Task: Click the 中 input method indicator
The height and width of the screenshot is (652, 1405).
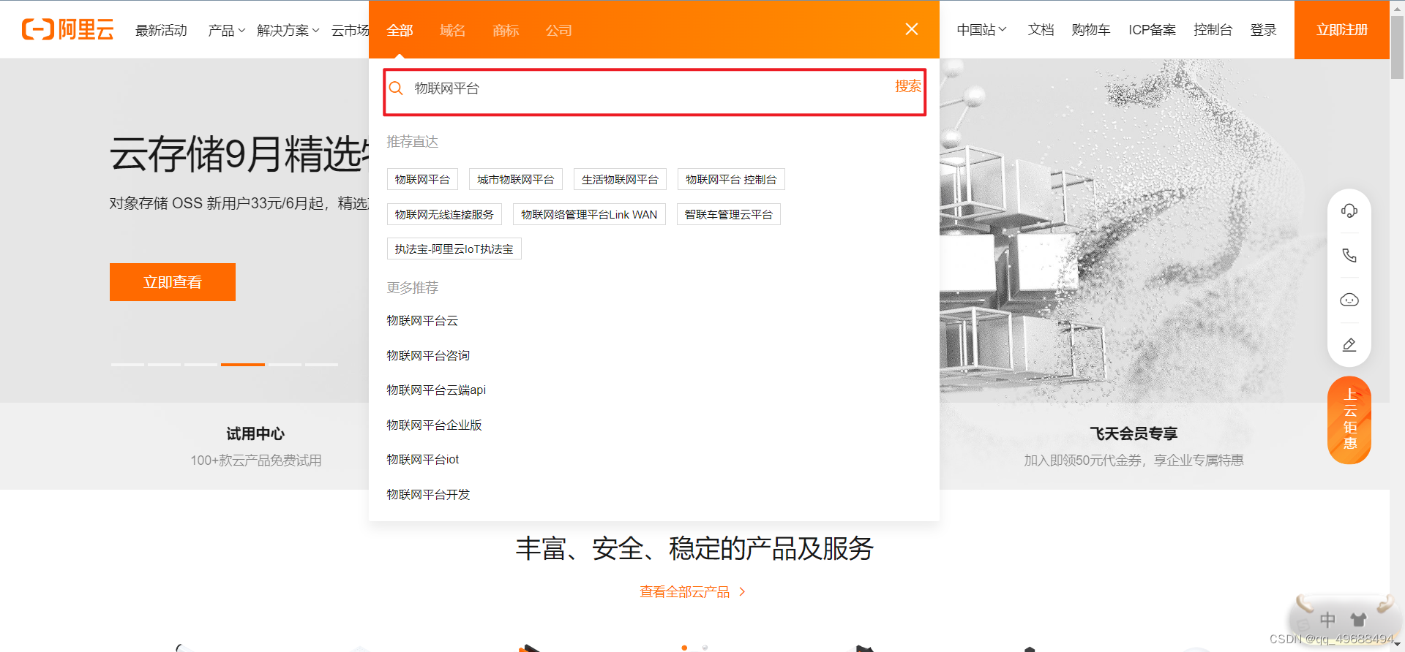Action: coord(1327,621)
